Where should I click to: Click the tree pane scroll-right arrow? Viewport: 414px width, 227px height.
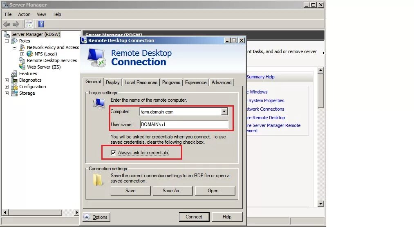76,212
